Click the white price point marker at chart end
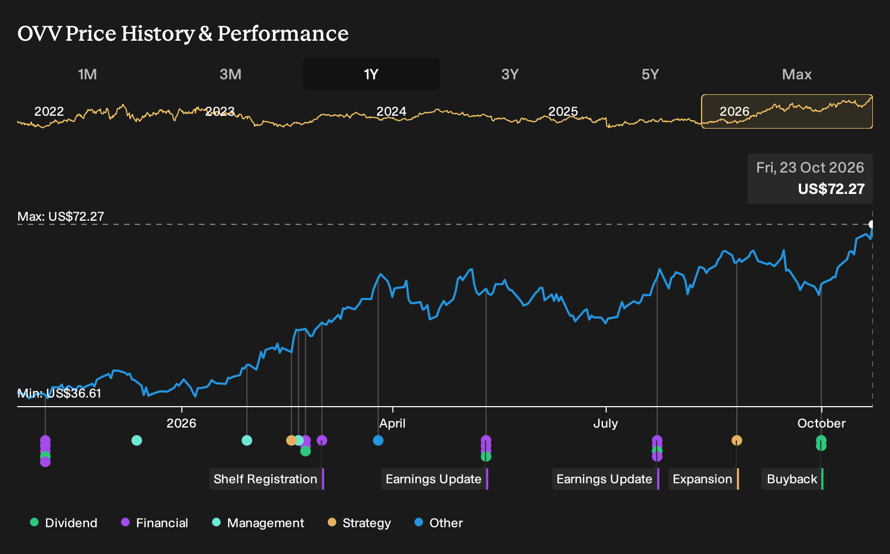890x554 pixels. 871,224
